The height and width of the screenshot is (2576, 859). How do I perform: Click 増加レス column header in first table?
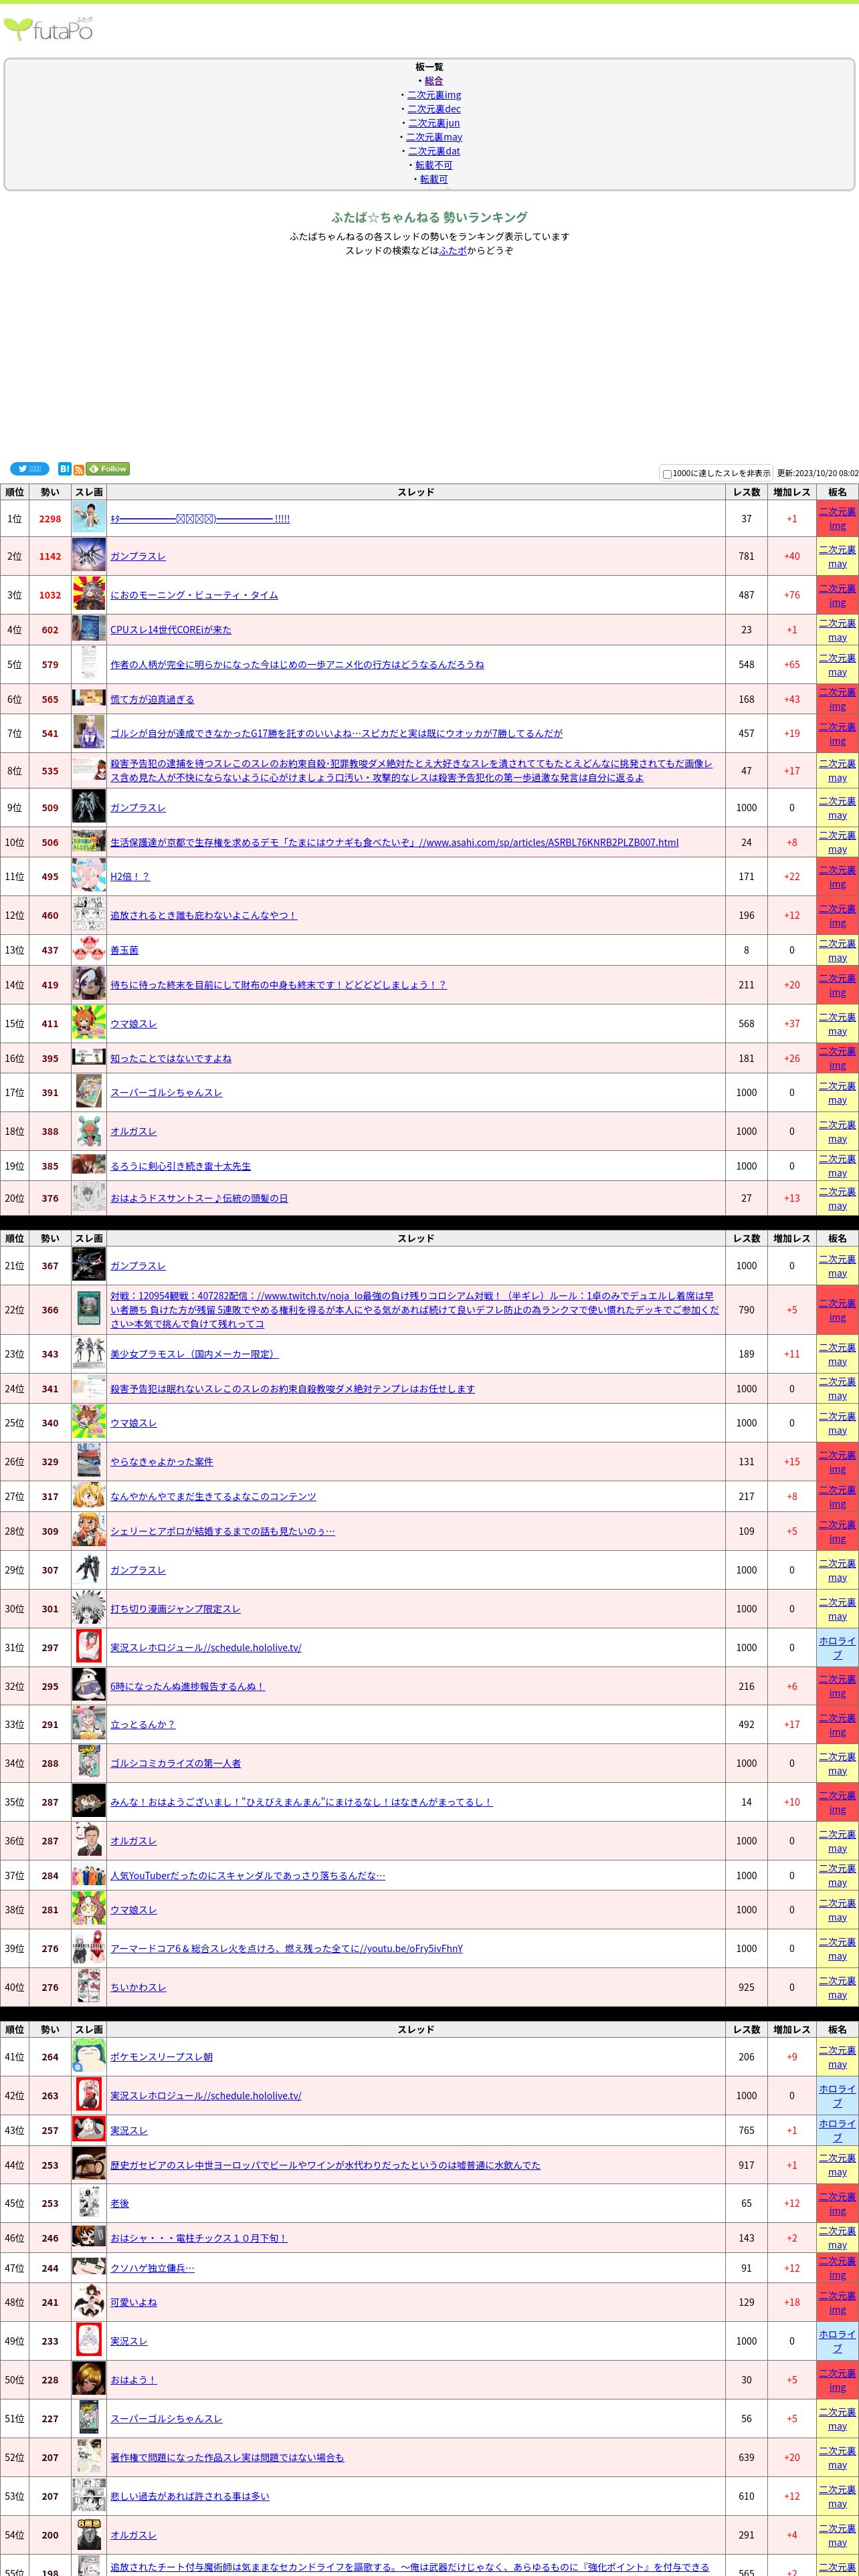click(x=792, y=492)
